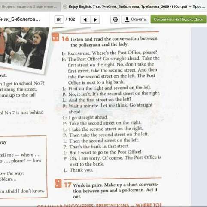Click the orange pair-work icon of exercise 17

58,184
